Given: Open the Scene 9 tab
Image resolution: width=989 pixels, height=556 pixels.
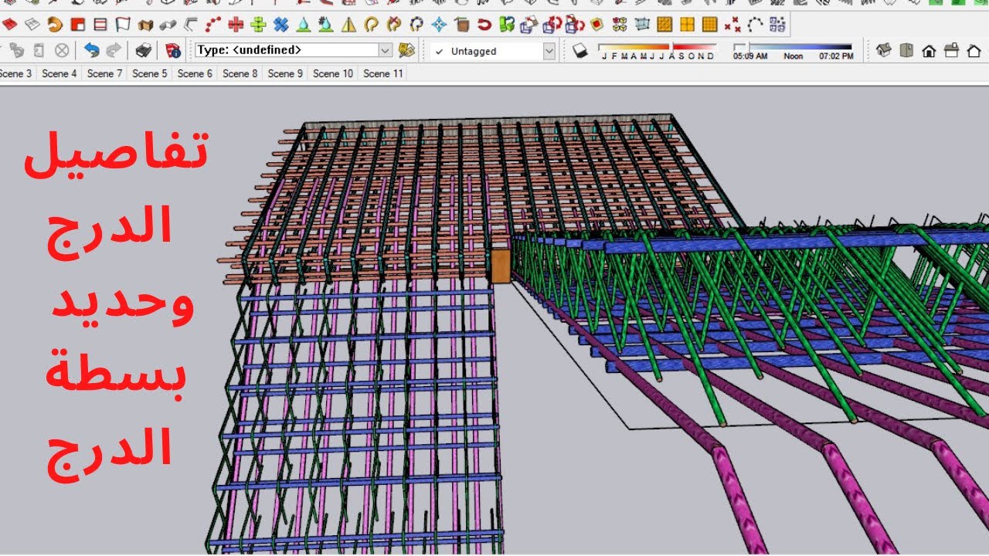Looking at the screenshot, I should pos(285,73).
